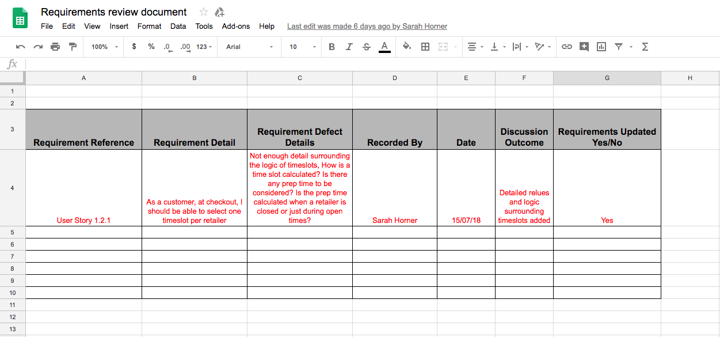Click the move to Drive folder icon
The image size is (720, 337).
(x=219, y=12)
